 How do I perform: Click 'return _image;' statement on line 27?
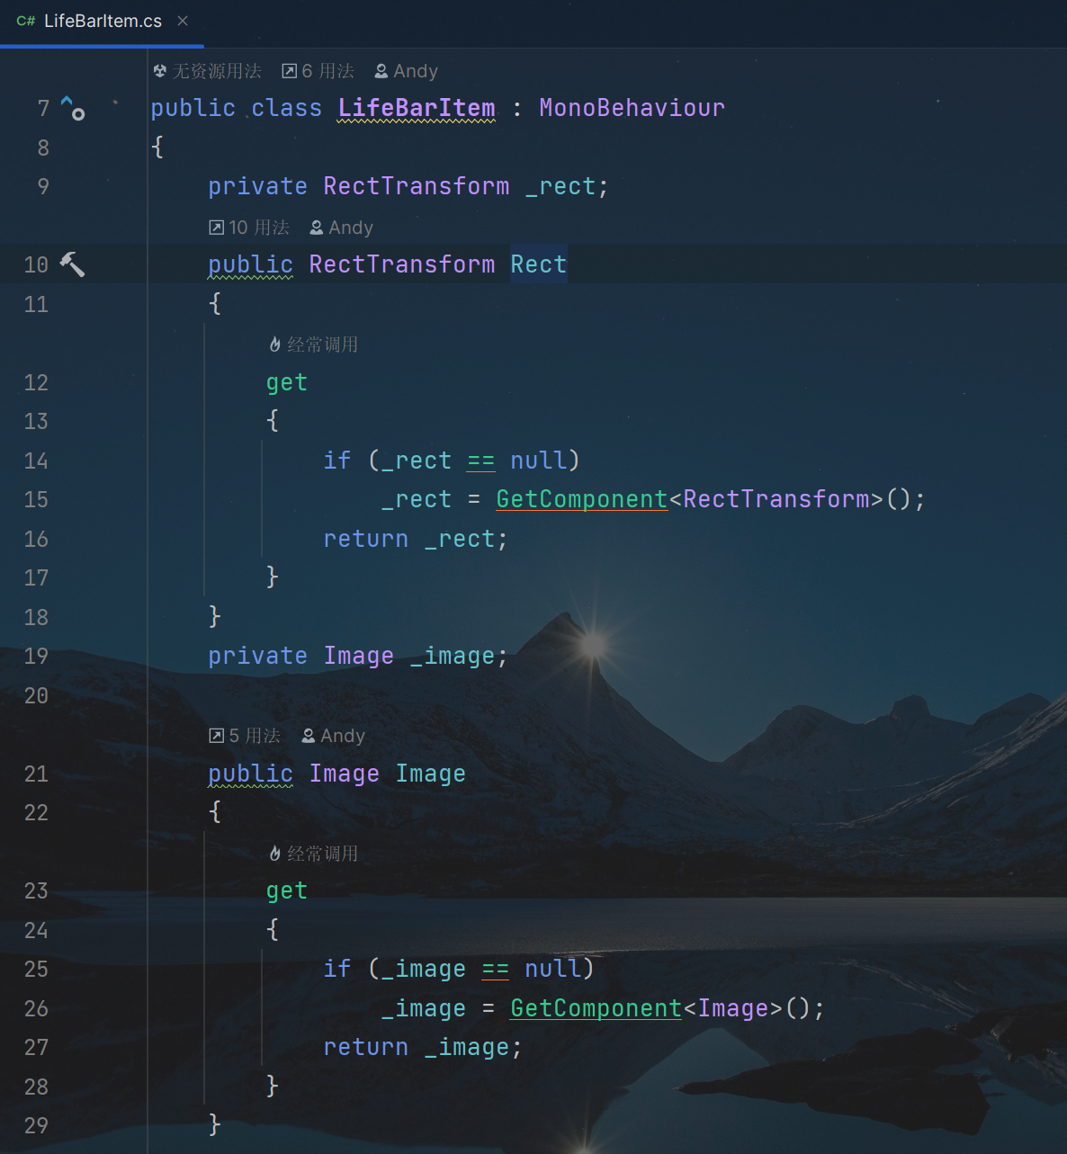pyautogui.click(x=423, y=1047)
